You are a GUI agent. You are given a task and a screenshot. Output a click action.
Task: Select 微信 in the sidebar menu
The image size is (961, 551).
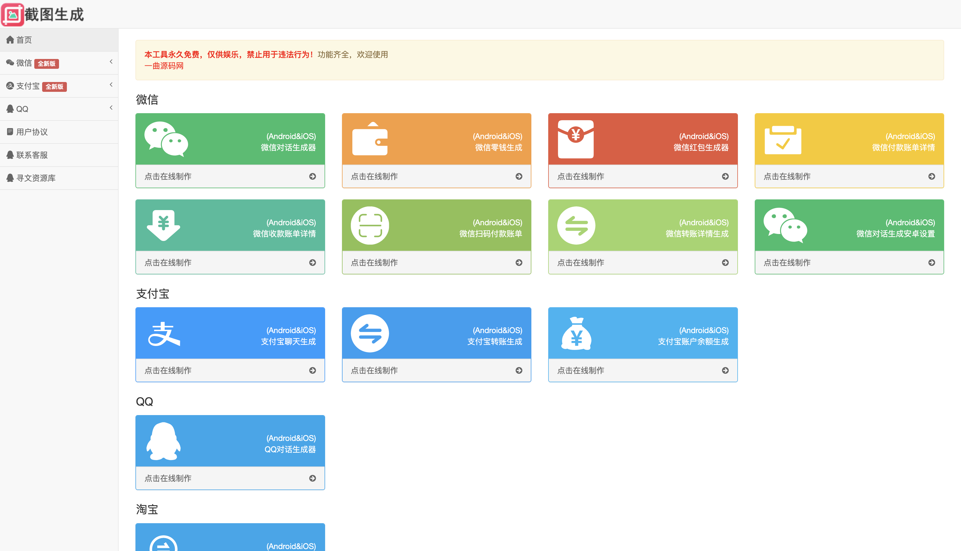tap(59, 63)
